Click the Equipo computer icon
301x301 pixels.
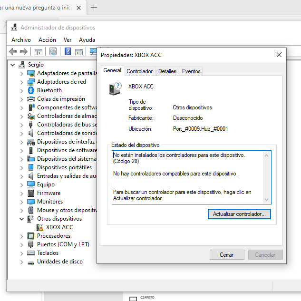click(31, 184)
